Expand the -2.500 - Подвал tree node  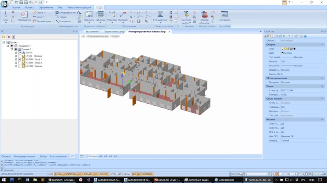point(16,56)
